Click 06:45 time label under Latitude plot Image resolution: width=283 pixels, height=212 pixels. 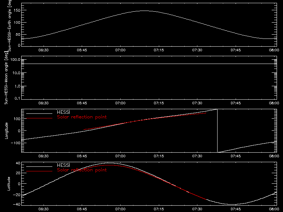coord(82,209)
